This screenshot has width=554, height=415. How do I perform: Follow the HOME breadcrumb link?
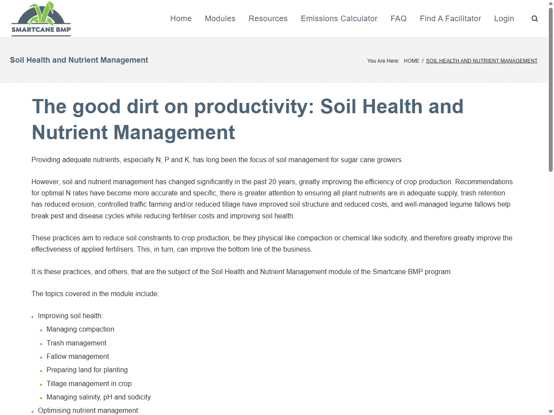(411, 61)
